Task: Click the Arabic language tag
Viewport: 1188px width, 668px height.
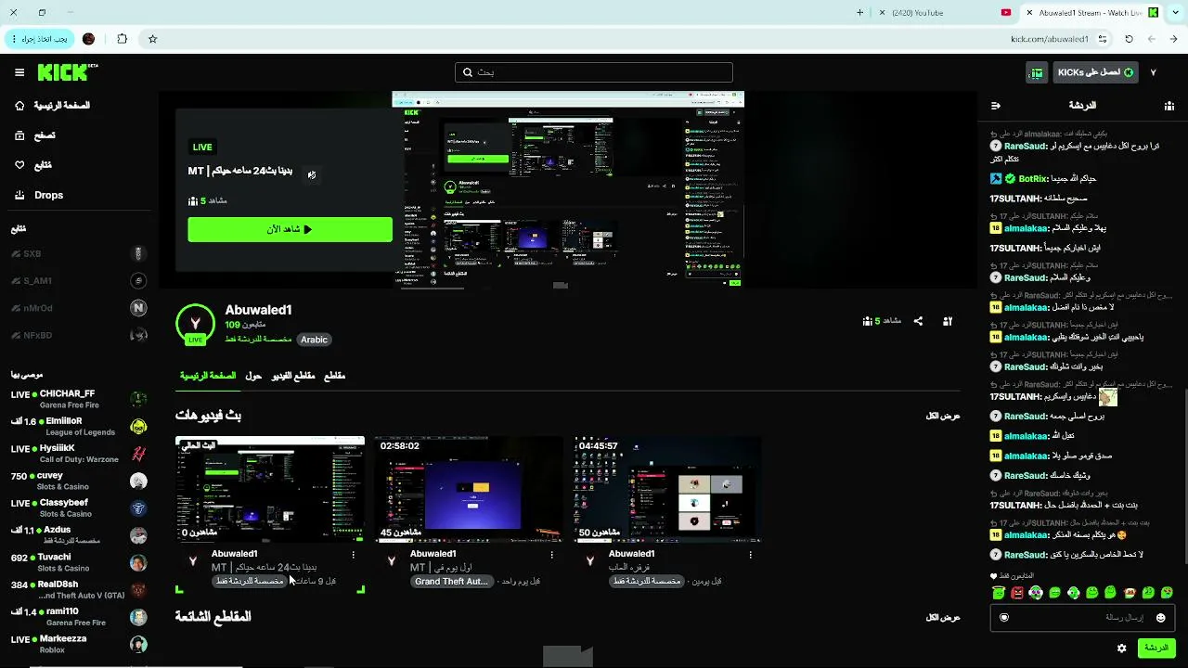Action: point(314,340)
